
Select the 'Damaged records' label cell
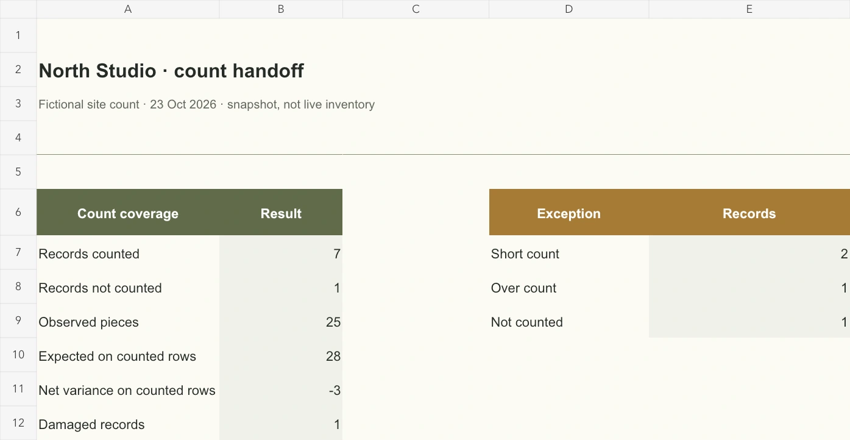(128, 423)
